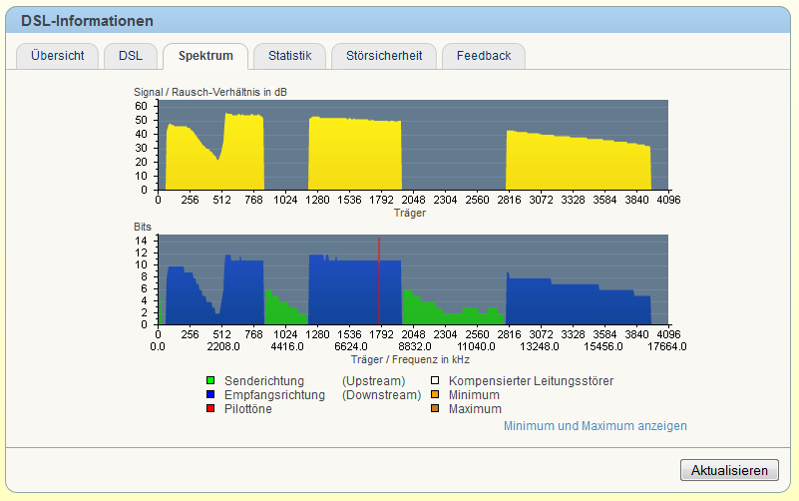Switch to the Übersicht tab
799x501 pixels.
click(x=58, y=56)
